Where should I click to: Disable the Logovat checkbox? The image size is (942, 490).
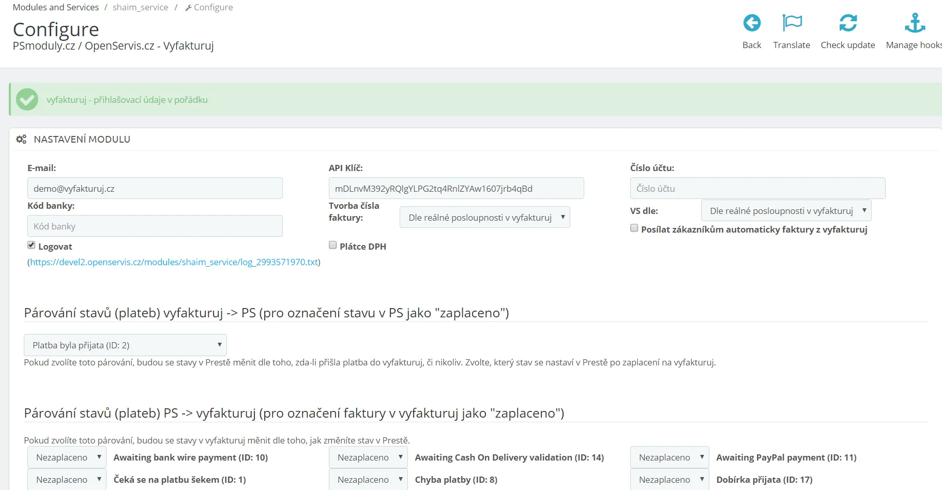[32, 246]
